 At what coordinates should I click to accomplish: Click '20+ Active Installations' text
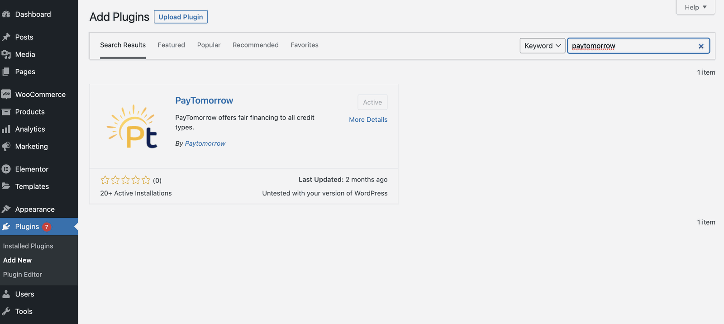[136, 193]
